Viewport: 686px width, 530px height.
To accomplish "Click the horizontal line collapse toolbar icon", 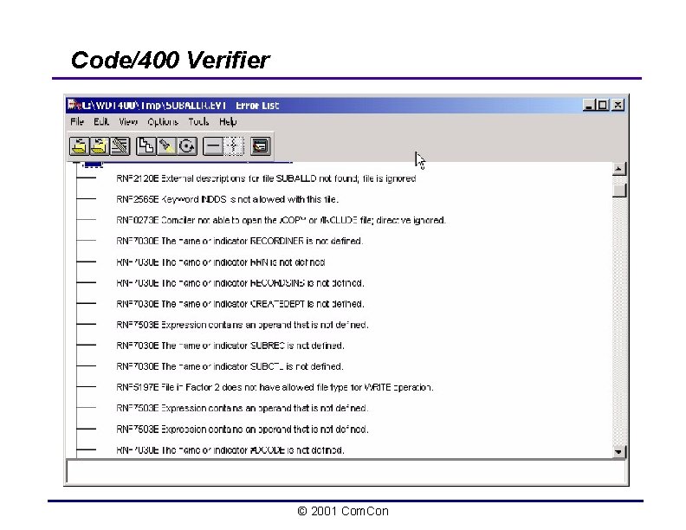I will coord(213,146).
